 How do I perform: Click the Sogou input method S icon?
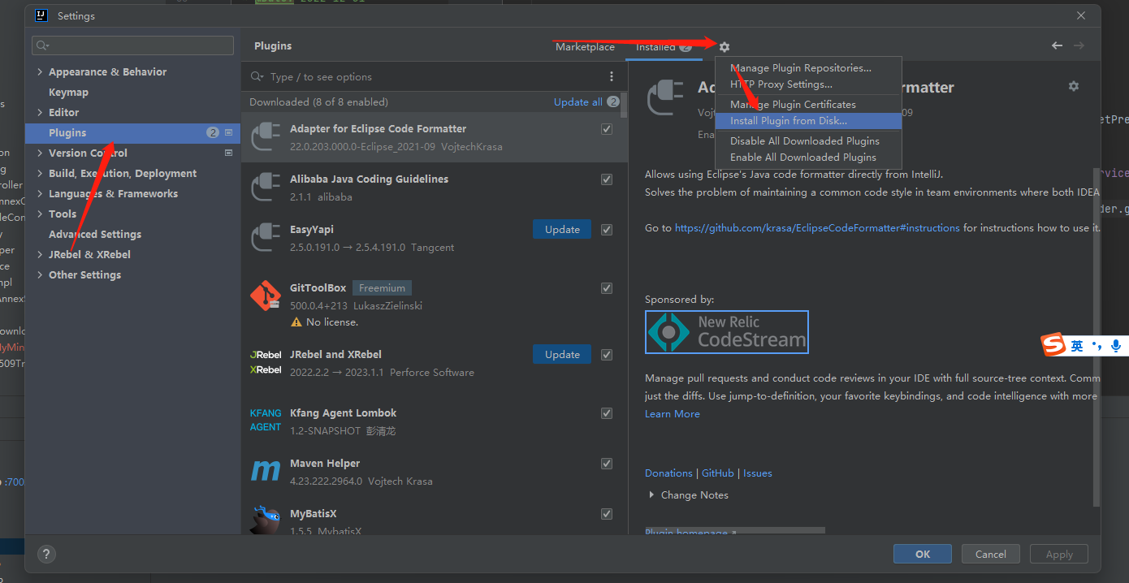pos(1053,345)
